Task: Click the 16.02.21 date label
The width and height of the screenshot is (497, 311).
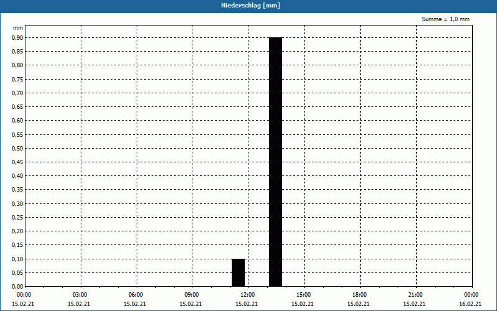Action: click(x=470, y=304)
